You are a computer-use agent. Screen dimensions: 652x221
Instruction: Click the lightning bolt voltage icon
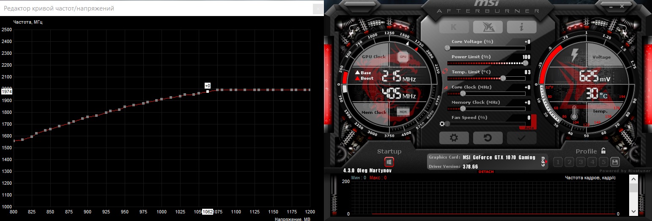point(575,54)
